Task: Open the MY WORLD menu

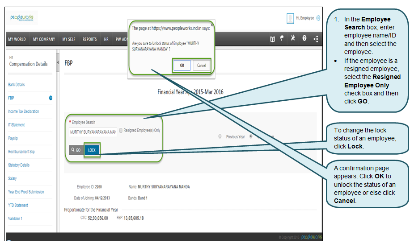Action: [x=17, y=39]
